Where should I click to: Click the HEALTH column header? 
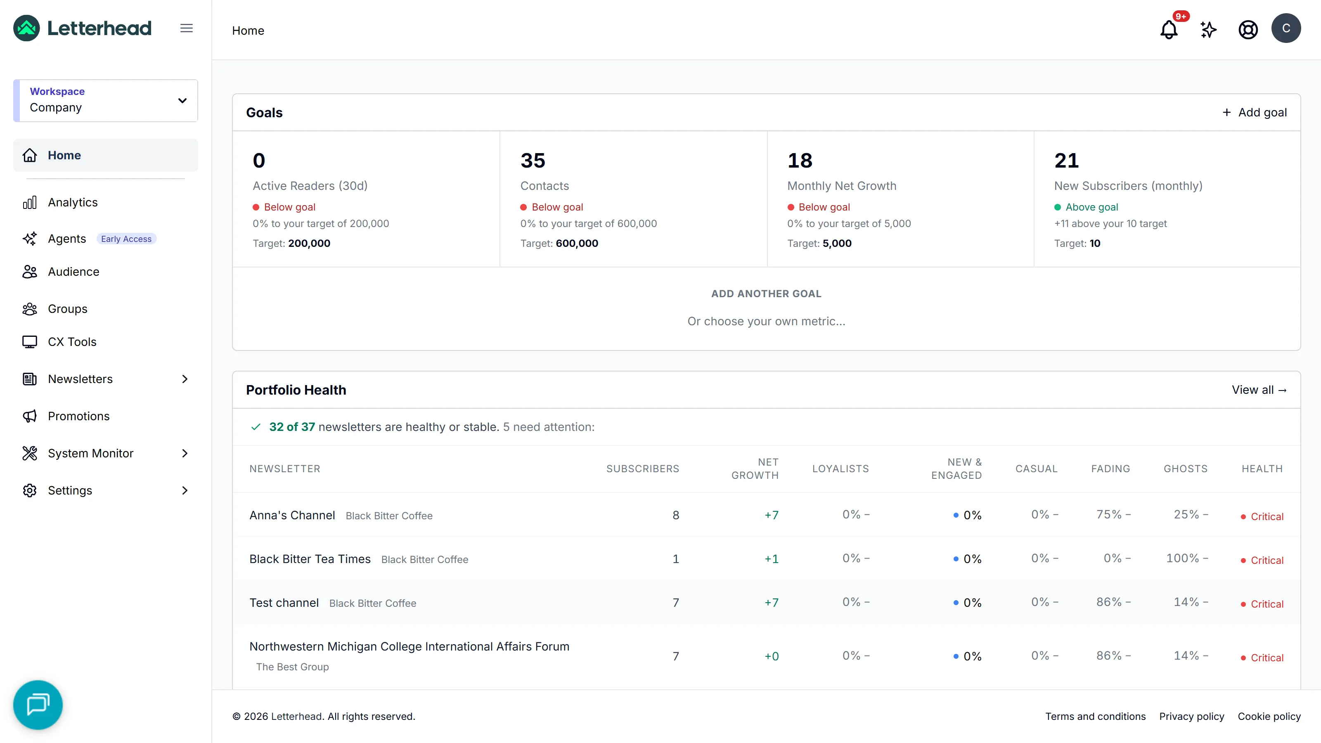[x=1262, y=469]
